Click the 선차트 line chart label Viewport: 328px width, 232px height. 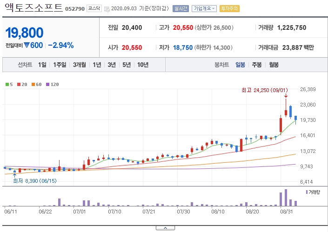coord(25,65)
